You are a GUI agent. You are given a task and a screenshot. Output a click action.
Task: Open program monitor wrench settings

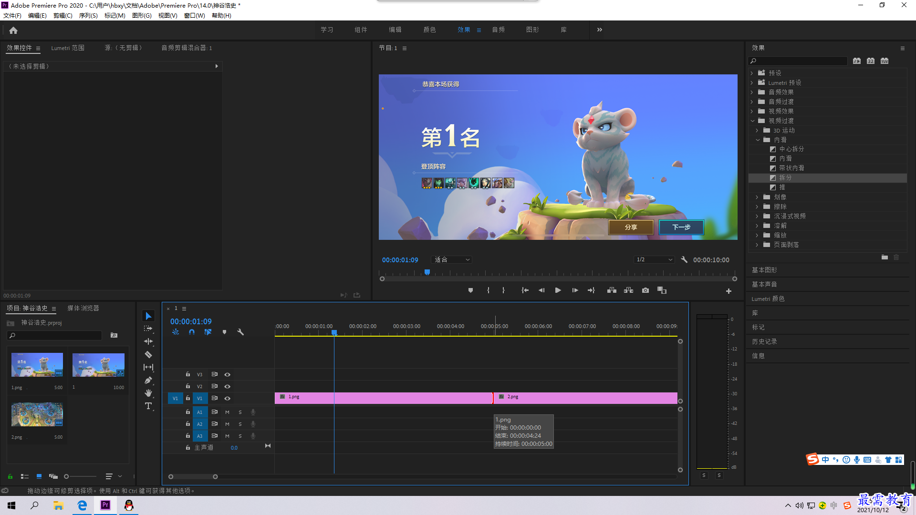684,260
